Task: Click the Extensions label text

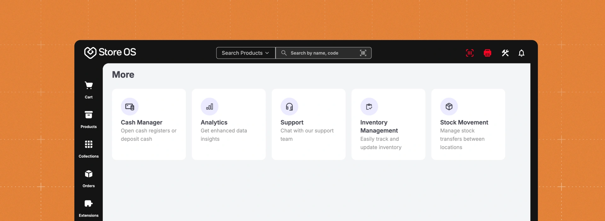Action: (x=89, y=216)
